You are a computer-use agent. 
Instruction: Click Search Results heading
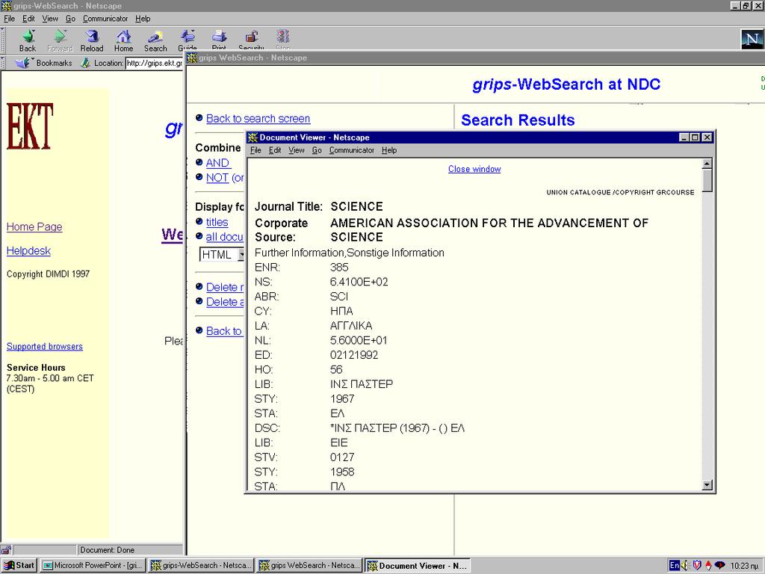(518, 120)
